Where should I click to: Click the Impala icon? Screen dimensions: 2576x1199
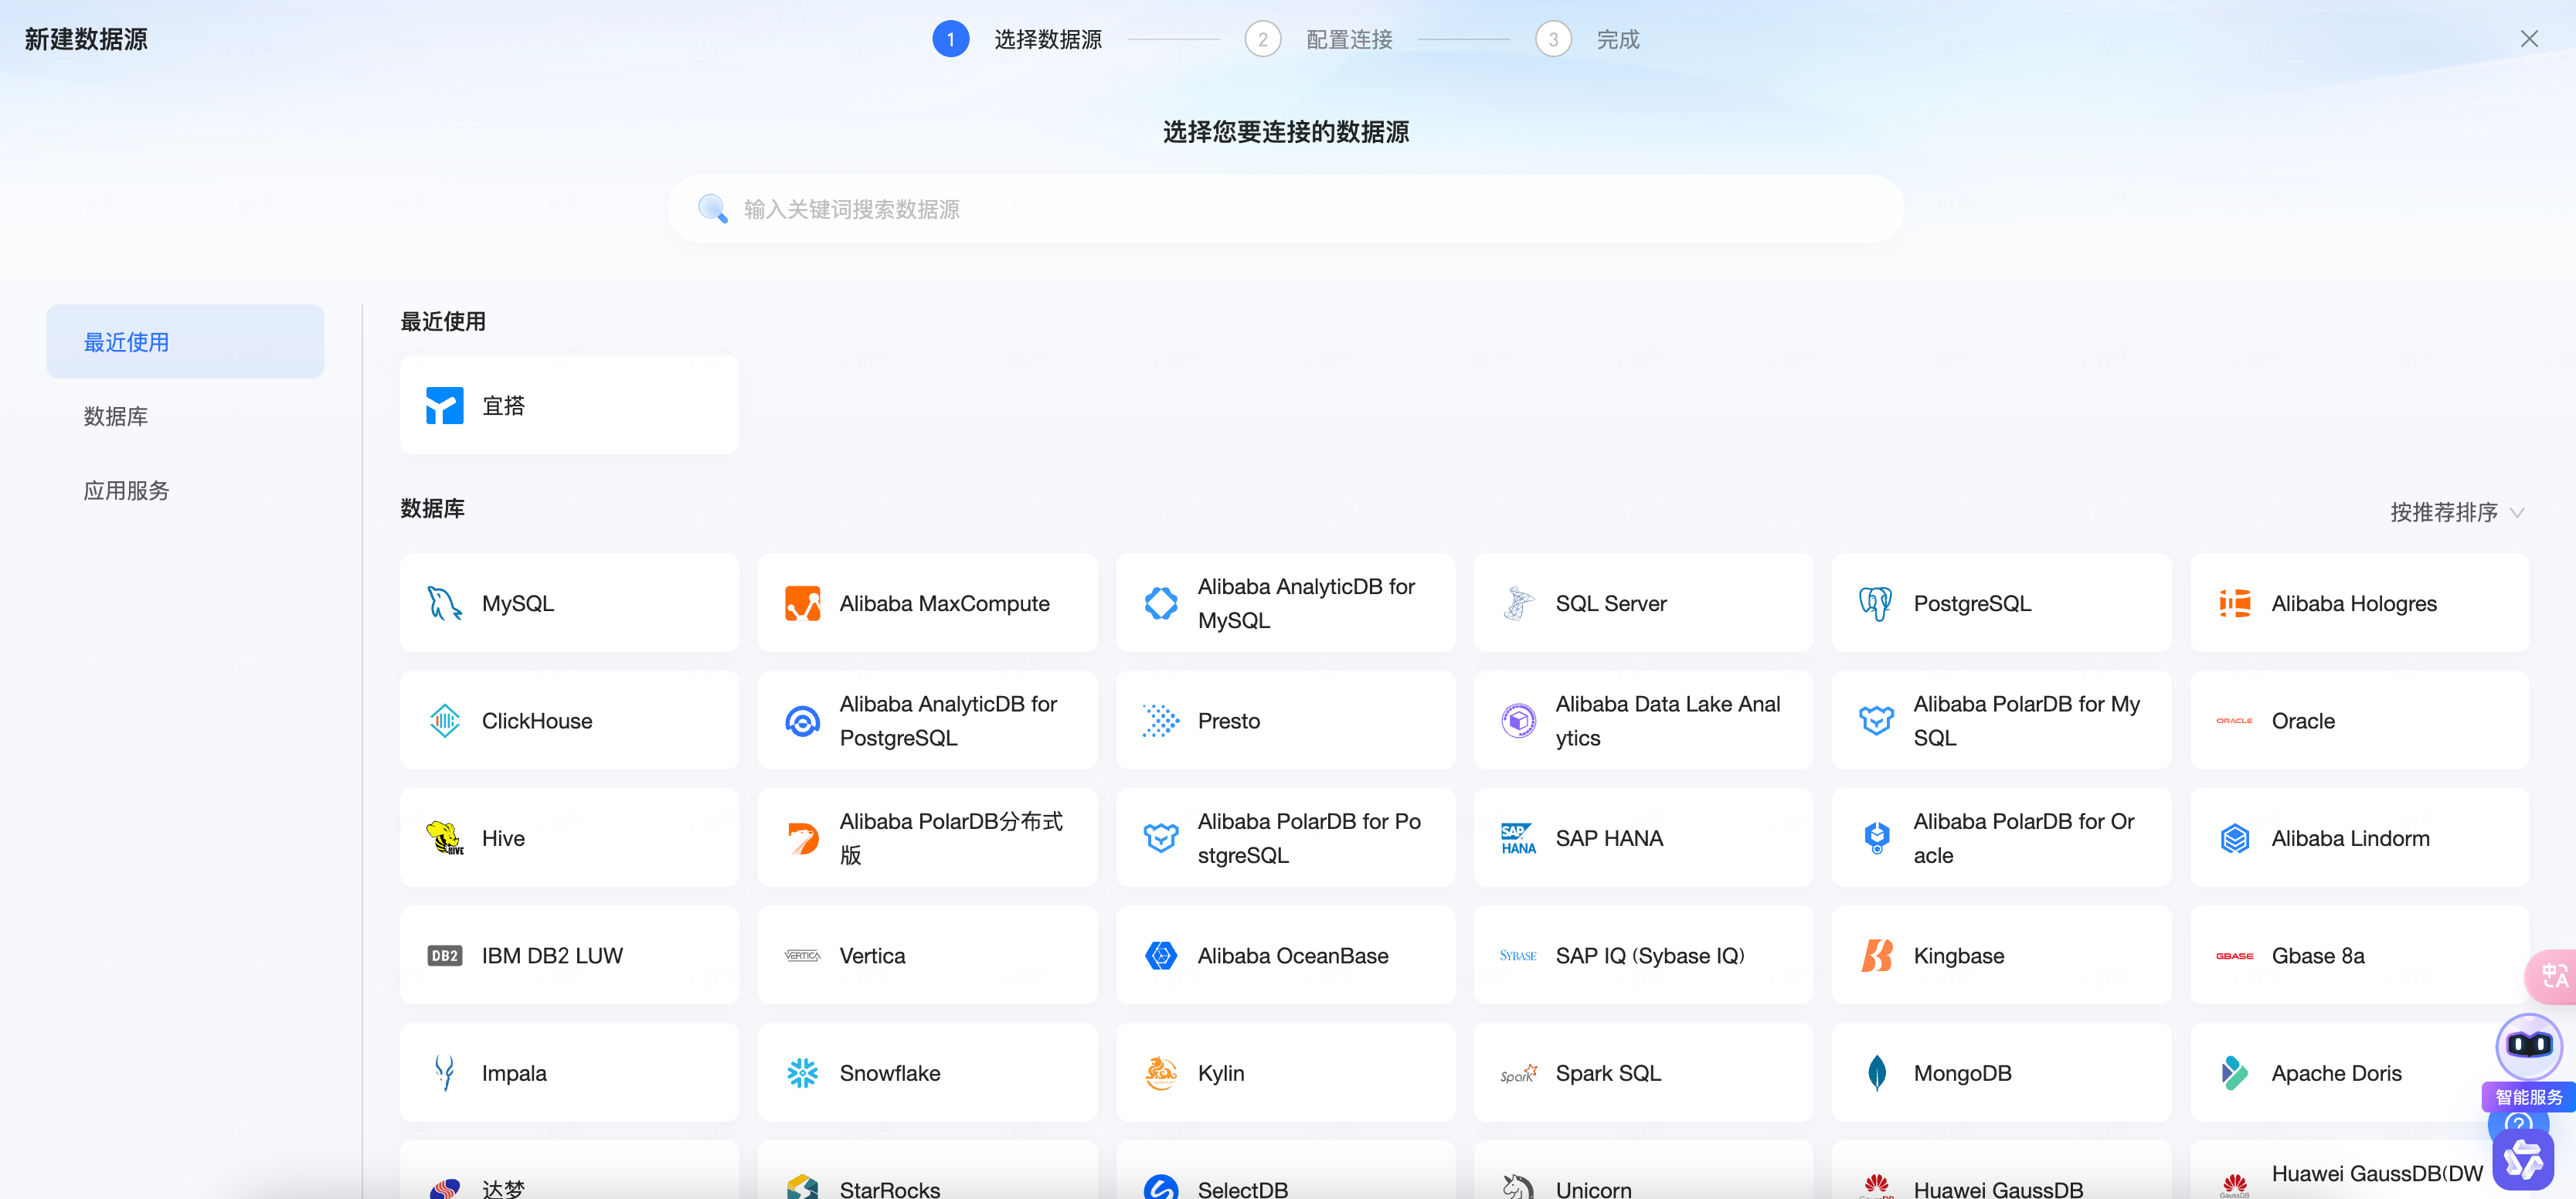[x=444, y=1072]
